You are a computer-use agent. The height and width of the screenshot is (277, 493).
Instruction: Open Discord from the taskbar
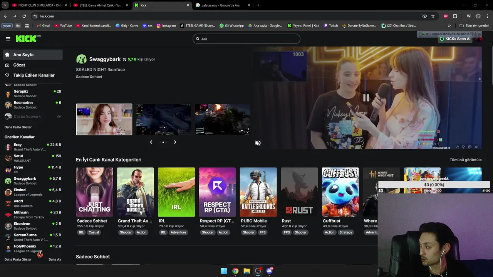pos(269,271)
